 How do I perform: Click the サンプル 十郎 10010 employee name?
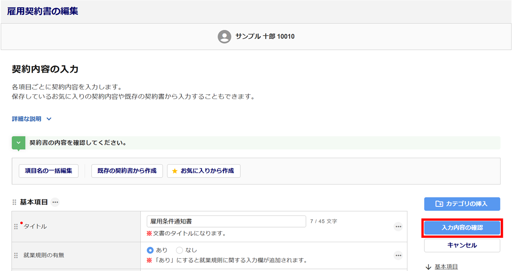click(x=265, y=36)
